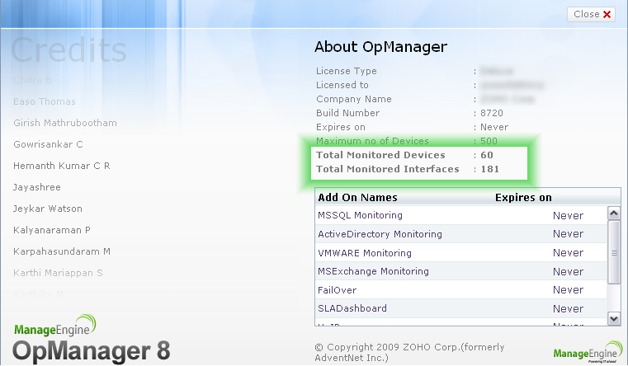Click the Build Number value 8720

(492, 113)
